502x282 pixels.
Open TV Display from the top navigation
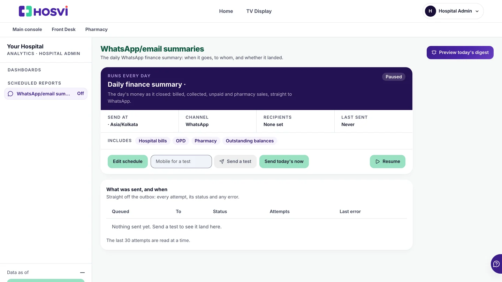pos(259,11)
